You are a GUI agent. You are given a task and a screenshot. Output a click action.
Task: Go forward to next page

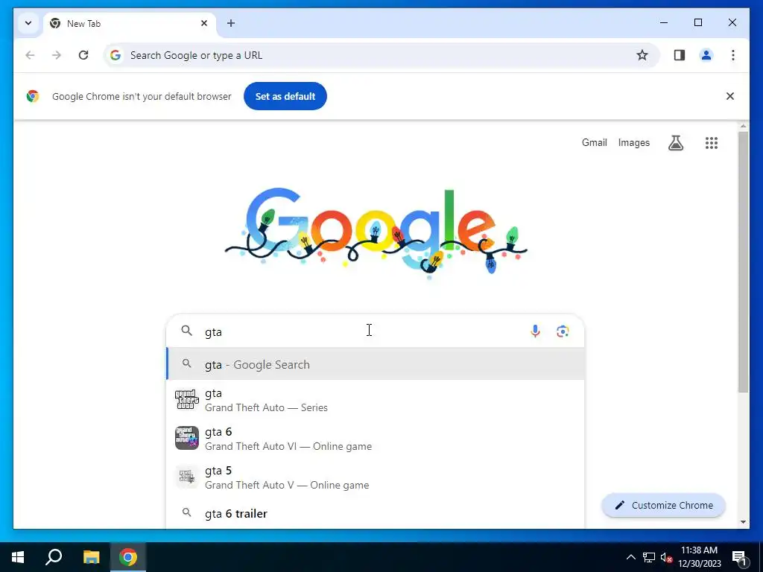(x=57, y=55)
